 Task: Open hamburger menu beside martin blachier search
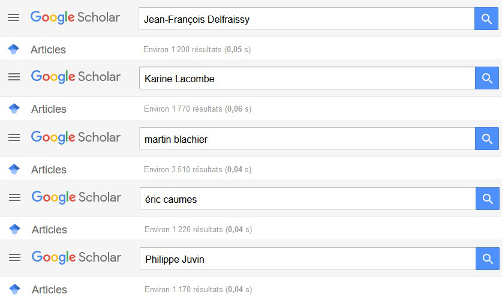coord(14,137)
